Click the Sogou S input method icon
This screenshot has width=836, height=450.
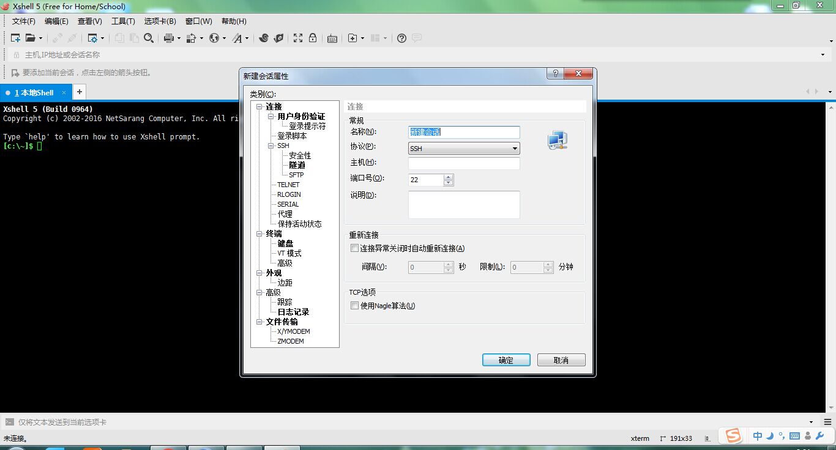733,435
